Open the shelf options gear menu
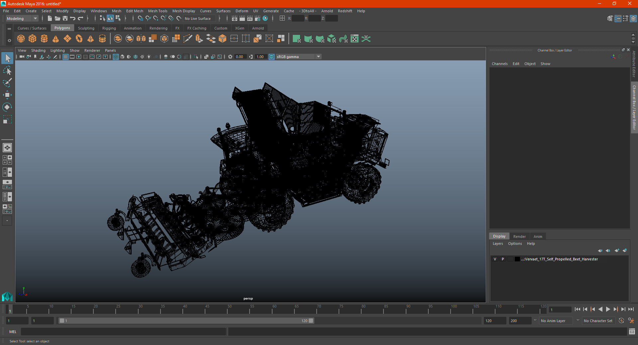 pyautogui.click(x=9, y=40)
